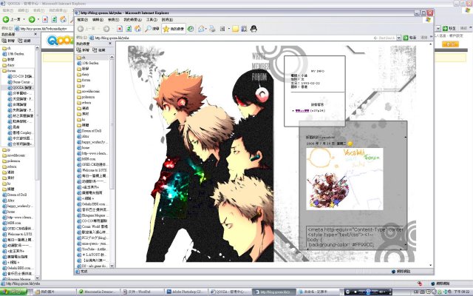The image size is (473, 296).
Task: Click the down arrow of the Favorites panel scrollbar
Action: tap(112, 266)
